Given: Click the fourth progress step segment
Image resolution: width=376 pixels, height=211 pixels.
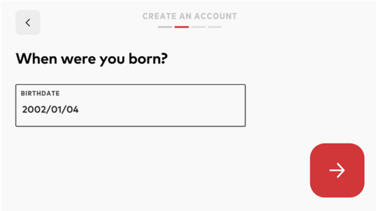Looking at the screenshot, I should (x=215, y=27).
